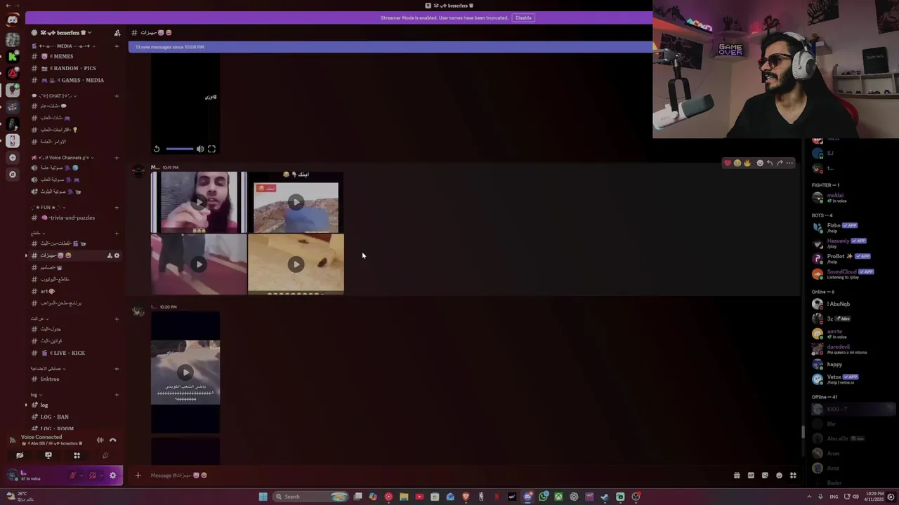Open headphone output options dropdown arrow
The image size is (899, 505).
[x=102, y=476]
